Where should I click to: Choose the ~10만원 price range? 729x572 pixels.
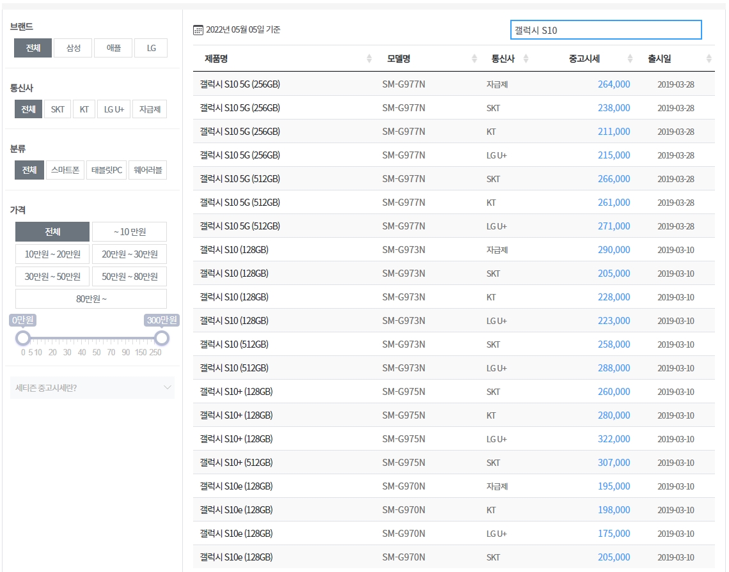tap(130, 231)
